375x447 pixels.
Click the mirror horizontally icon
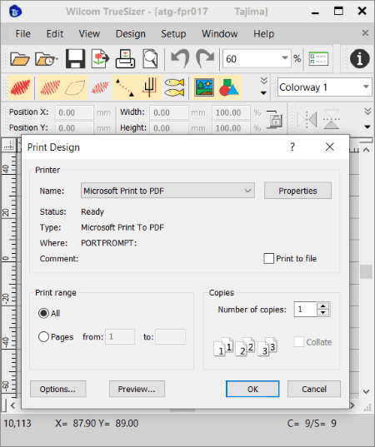[x=307, y=119]
